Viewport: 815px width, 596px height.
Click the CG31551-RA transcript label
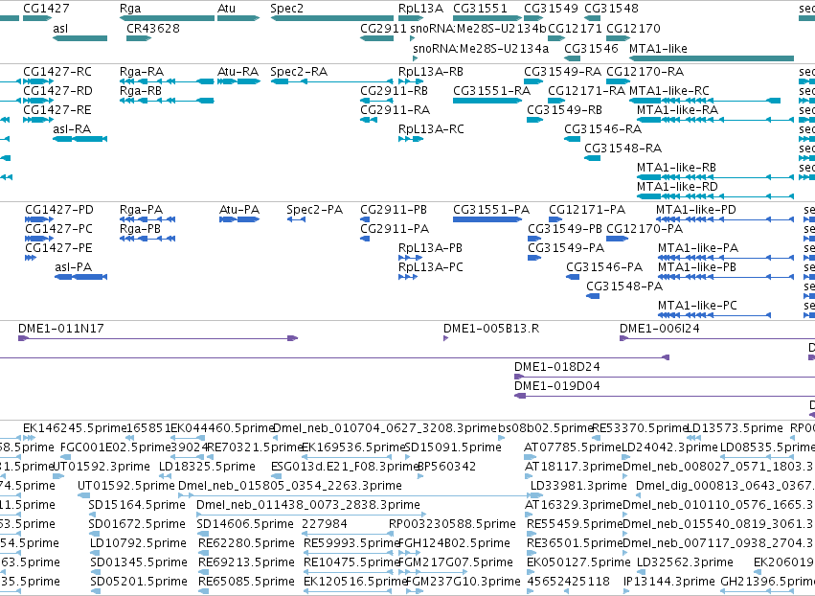click(x=491, y=91)
